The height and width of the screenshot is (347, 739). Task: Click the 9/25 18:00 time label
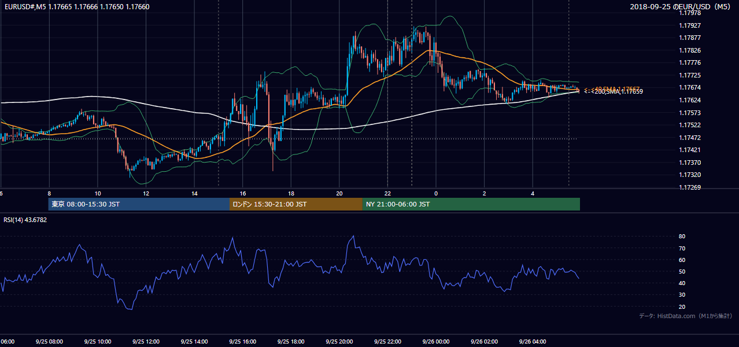[291, 341]
